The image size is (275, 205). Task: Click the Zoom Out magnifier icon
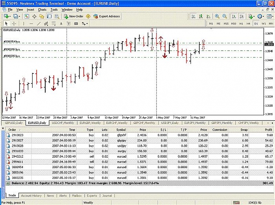pyautogui.click(x=224, y=16)
